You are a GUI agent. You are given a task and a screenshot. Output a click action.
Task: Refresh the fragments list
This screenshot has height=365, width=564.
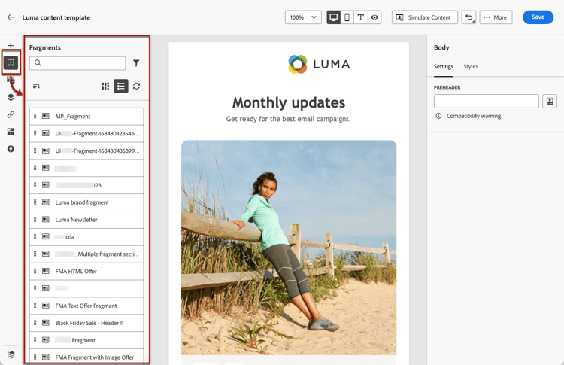(136, 86)
